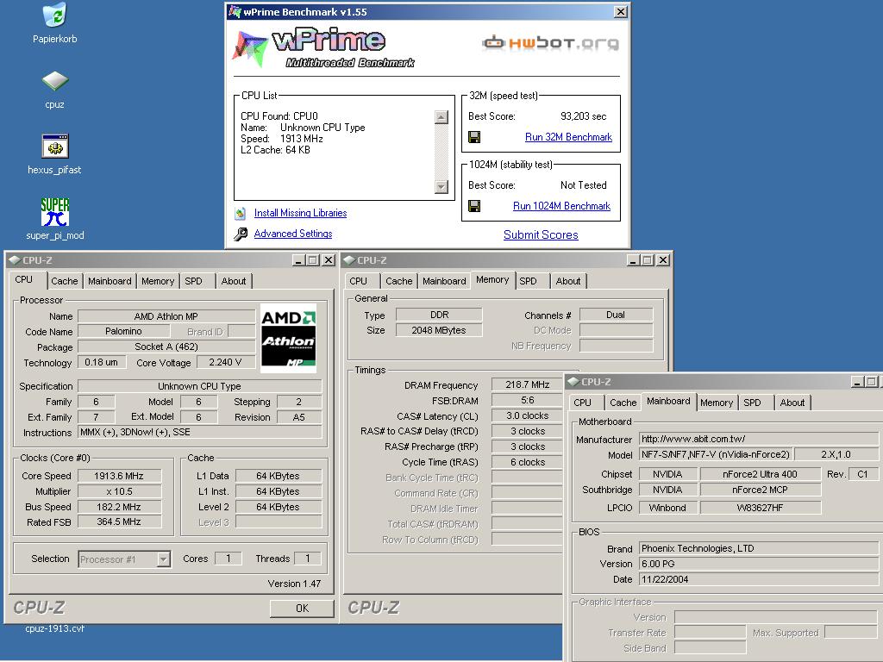Click the BIOS Brand Phoenix Technologies, LTD
This screenshot has width=883, height=662.
pyautogui.click(x=759, y=548)
